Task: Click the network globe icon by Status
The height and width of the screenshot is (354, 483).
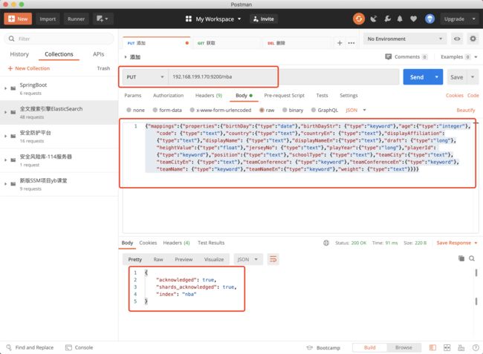Action: point(326,243)
